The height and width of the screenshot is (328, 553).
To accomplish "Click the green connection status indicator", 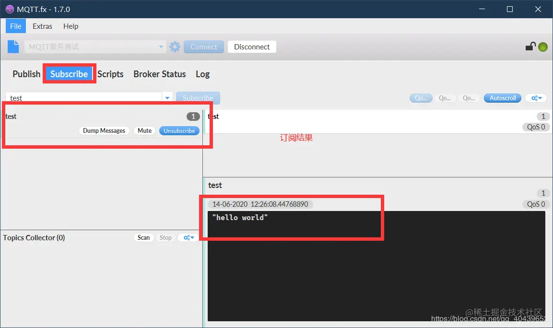I will pos(543,47).
